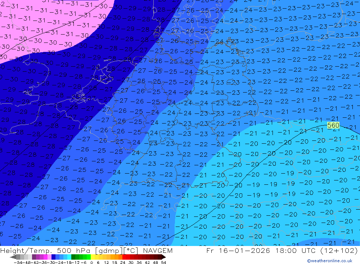Click the '30' value on color scale
Viewport: 360px width, 264px height.
point(131,263)
